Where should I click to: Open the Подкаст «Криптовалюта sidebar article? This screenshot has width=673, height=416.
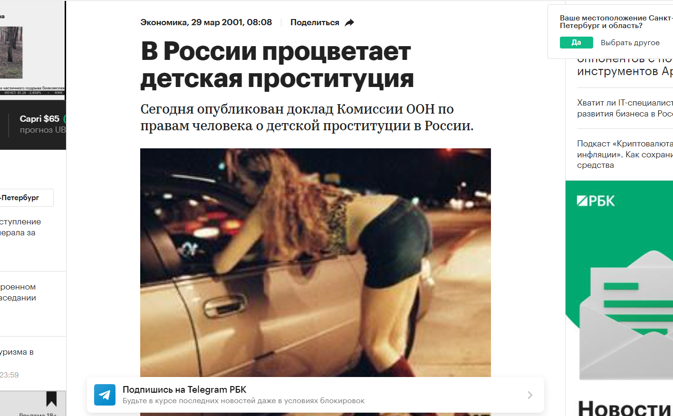[x=625, y=154]
